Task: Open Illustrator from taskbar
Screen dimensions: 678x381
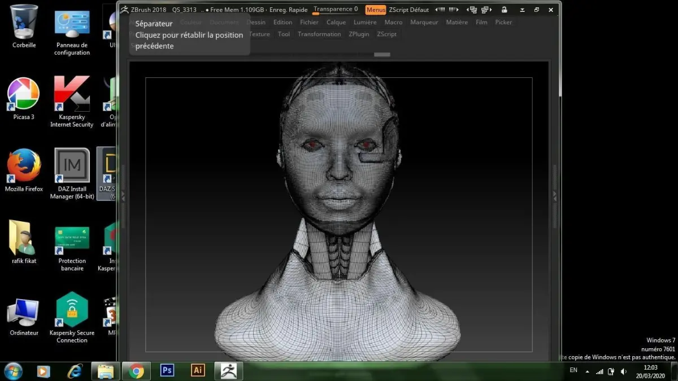Action: coord(198,371)
